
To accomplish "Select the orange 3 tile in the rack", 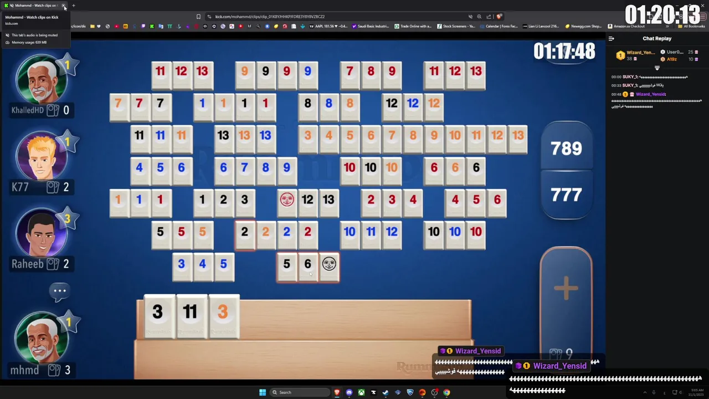I will (x=223, y=316).
